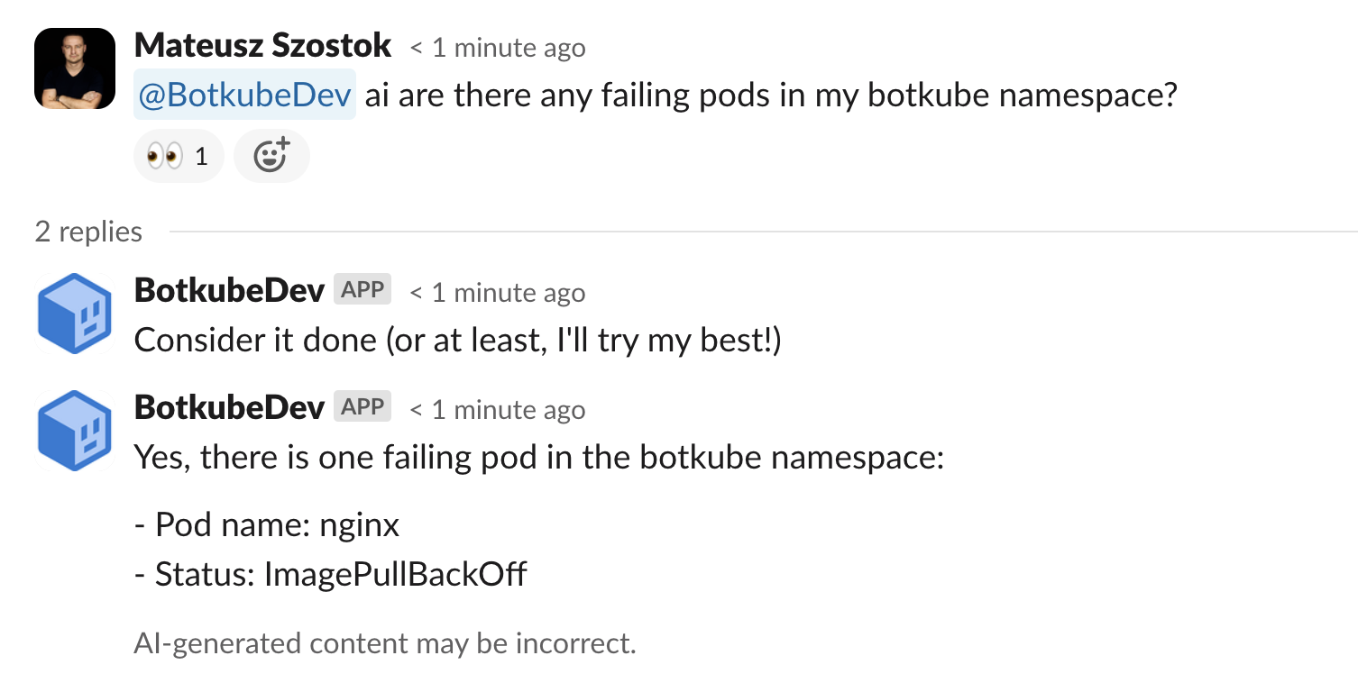Toggle your eyes reaction on the message
This screenshot has width=1358, height=692.
[x=178, y=155]
